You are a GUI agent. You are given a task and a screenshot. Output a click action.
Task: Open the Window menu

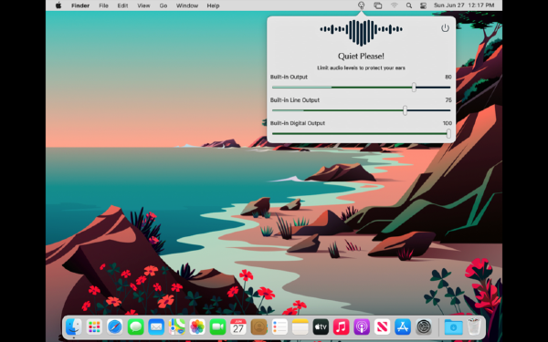click(187, 5)
